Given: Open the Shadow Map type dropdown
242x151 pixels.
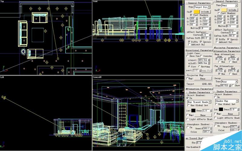Looking at the screenshot, I should [x=227, y=101].
